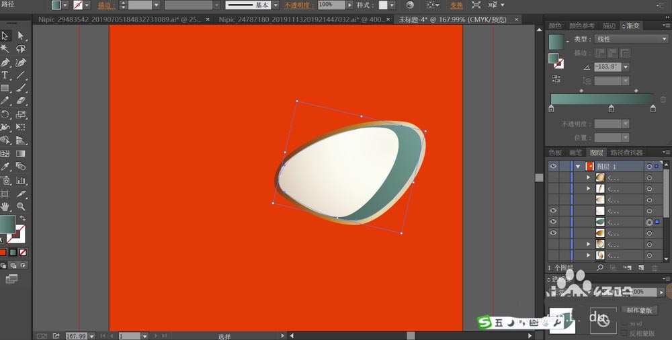Screen dimensions: 672x340
Task: Enable the 反相蒙版 checkbox
Action: [x=624, y=332]
